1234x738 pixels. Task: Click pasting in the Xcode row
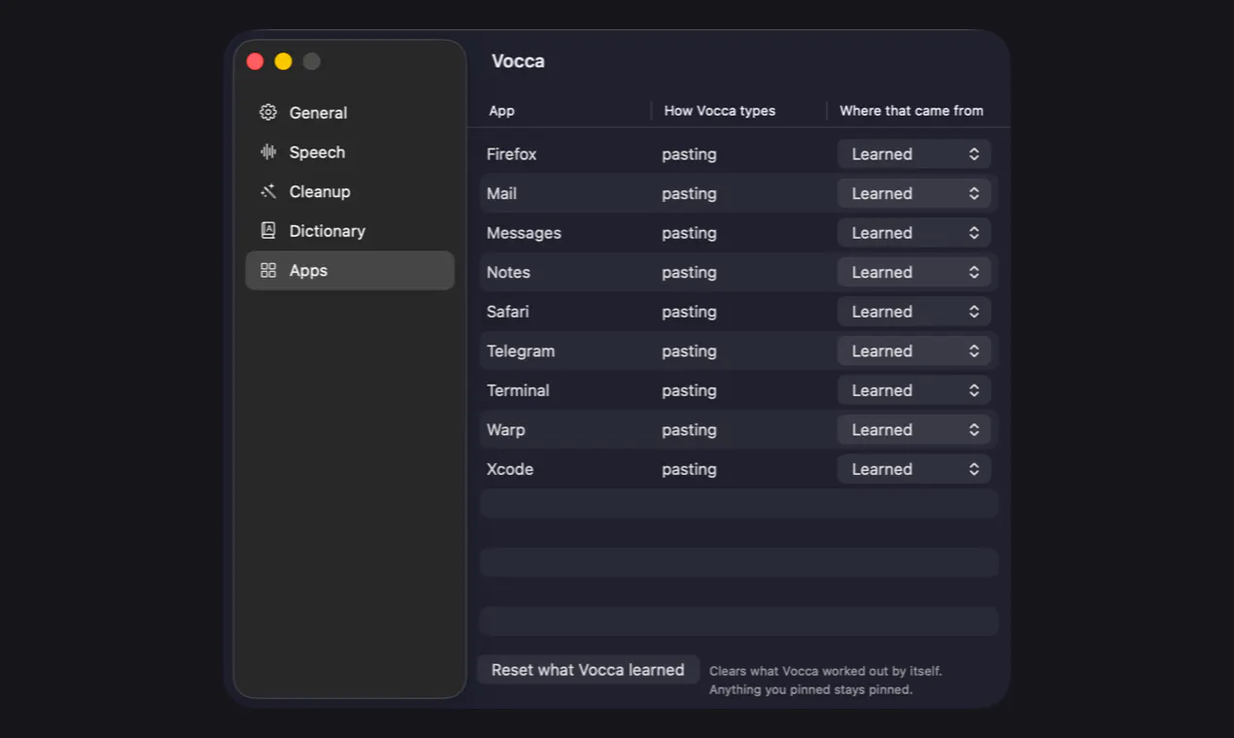point(689,469)
